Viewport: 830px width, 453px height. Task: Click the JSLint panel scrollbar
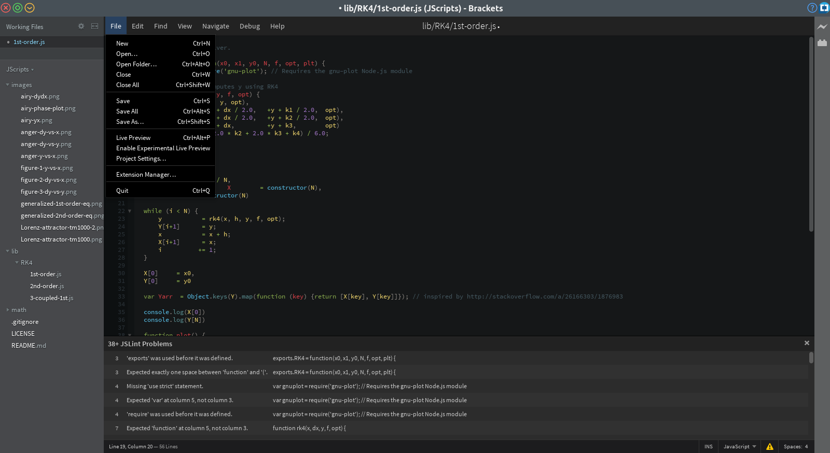point(811,358)
